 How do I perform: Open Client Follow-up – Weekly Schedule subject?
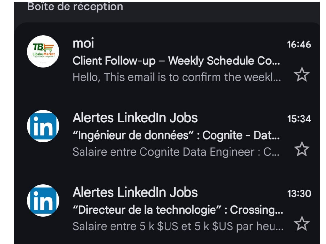[176, 61]
